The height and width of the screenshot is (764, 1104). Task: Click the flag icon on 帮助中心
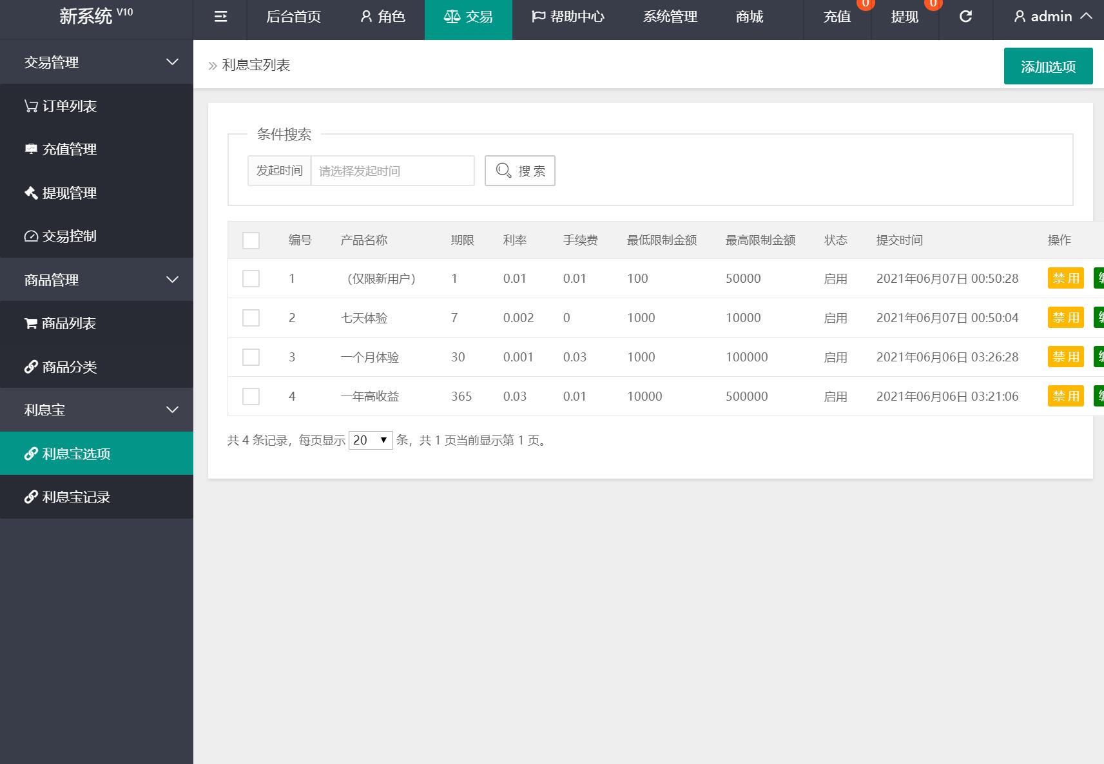(x=538, y=17)
